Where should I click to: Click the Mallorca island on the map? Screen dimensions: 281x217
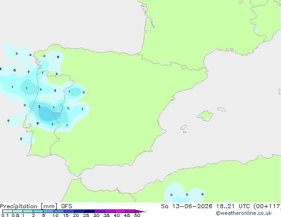[206, 116]
